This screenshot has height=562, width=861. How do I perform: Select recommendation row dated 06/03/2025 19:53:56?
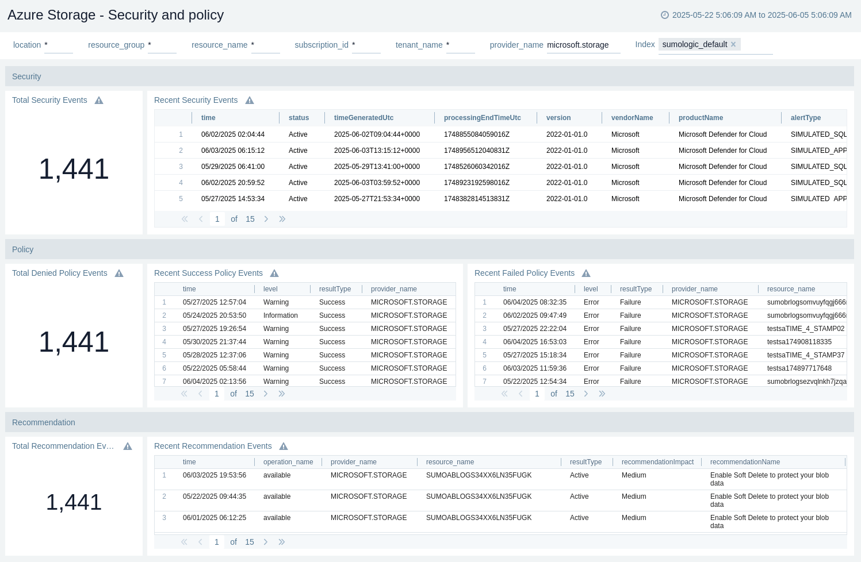(x=500, y=479)
